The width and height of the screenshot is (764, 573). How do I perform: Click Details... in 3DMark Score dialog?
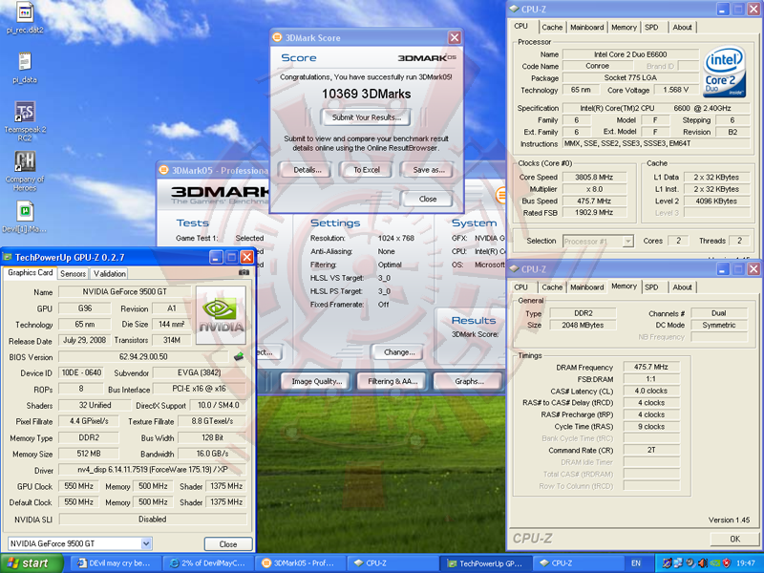coord(307,170)
